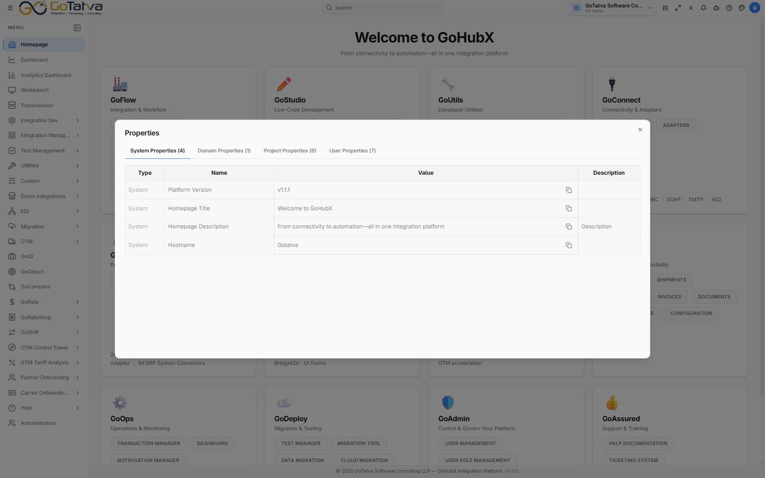Screen dimensions: 765x478
Task: Click the Transmission icon in sidebar
Action: [x=12, y=106]
